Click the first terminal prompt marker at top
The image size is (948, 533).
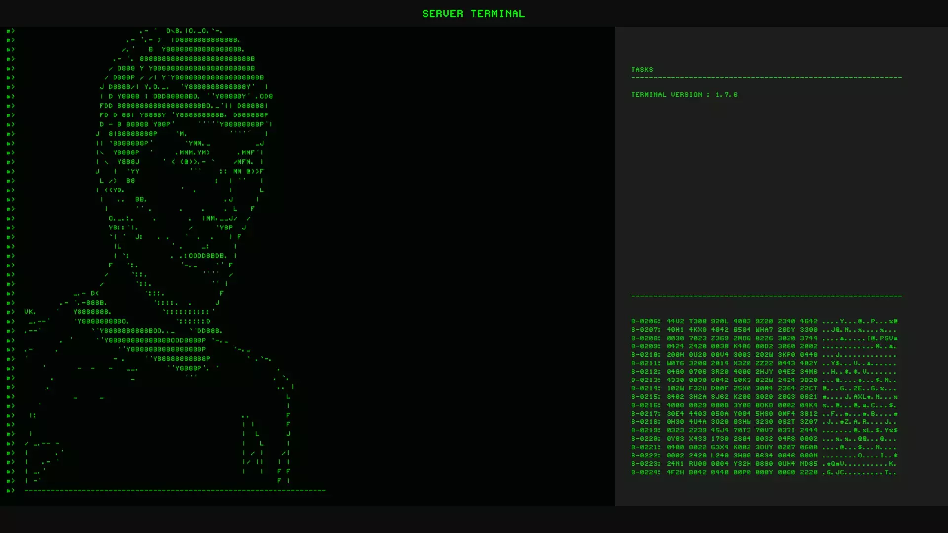tap(10, 31)
